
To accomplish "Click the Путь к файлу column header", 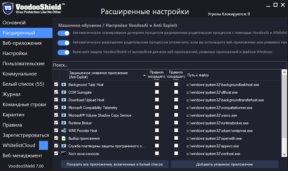I will point(233,75).
